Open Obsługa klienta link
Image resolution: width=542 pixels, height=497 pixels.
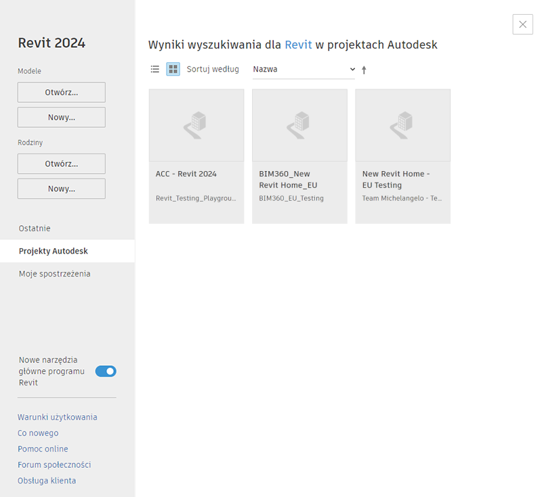click(47, 481)
